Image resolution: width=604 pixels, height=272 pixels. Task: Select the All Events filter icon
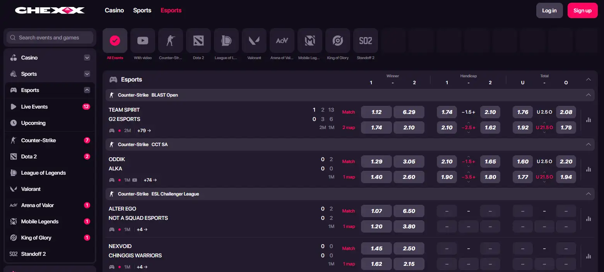pyautogui.click(x=115, y=41)
